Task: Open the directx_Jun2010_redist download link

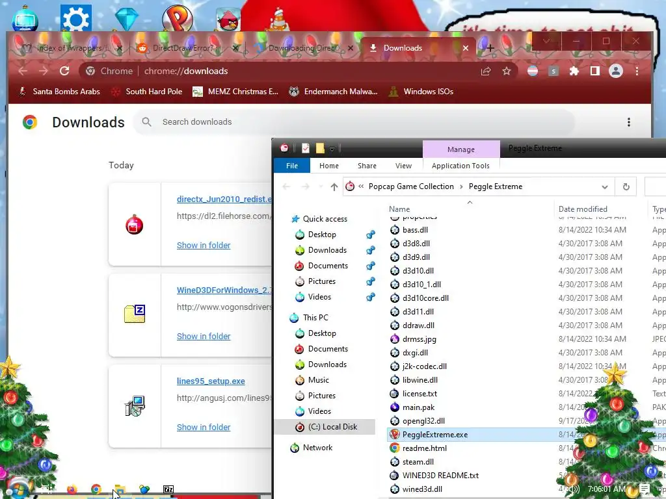Action: point(224,199)
